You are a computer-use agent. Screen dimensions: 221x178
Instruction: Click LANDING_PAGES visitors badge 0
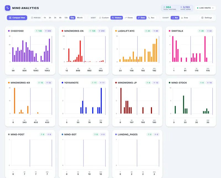click(x=149, y=134)
